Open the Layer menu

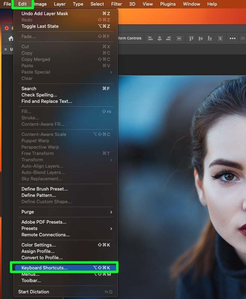click(59, 4)
